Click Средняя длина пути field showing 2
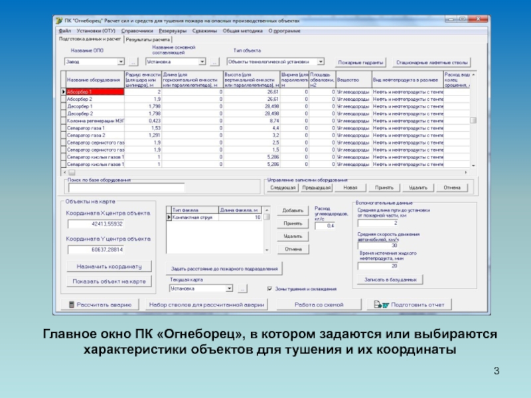This screenshot has width=531, height=398. tap(378, 223)
